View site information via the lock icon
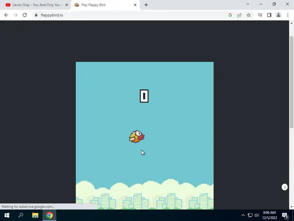 tap(36, 15)
